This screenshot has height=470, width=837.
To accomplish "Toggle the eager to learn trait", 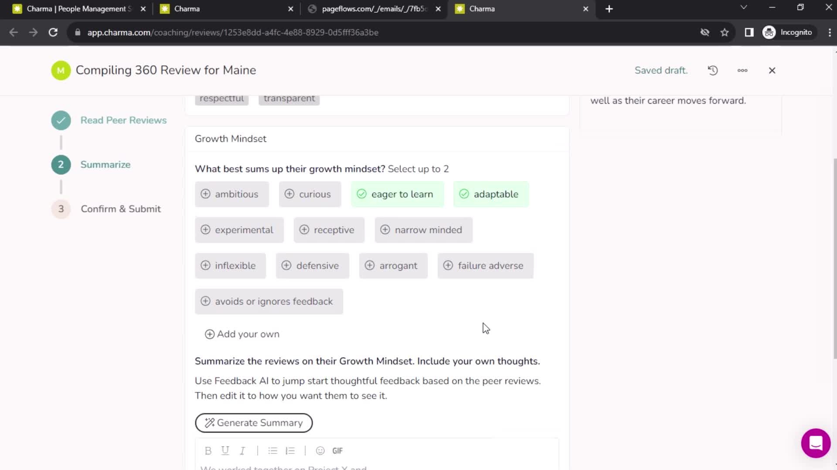I will 397,194.
